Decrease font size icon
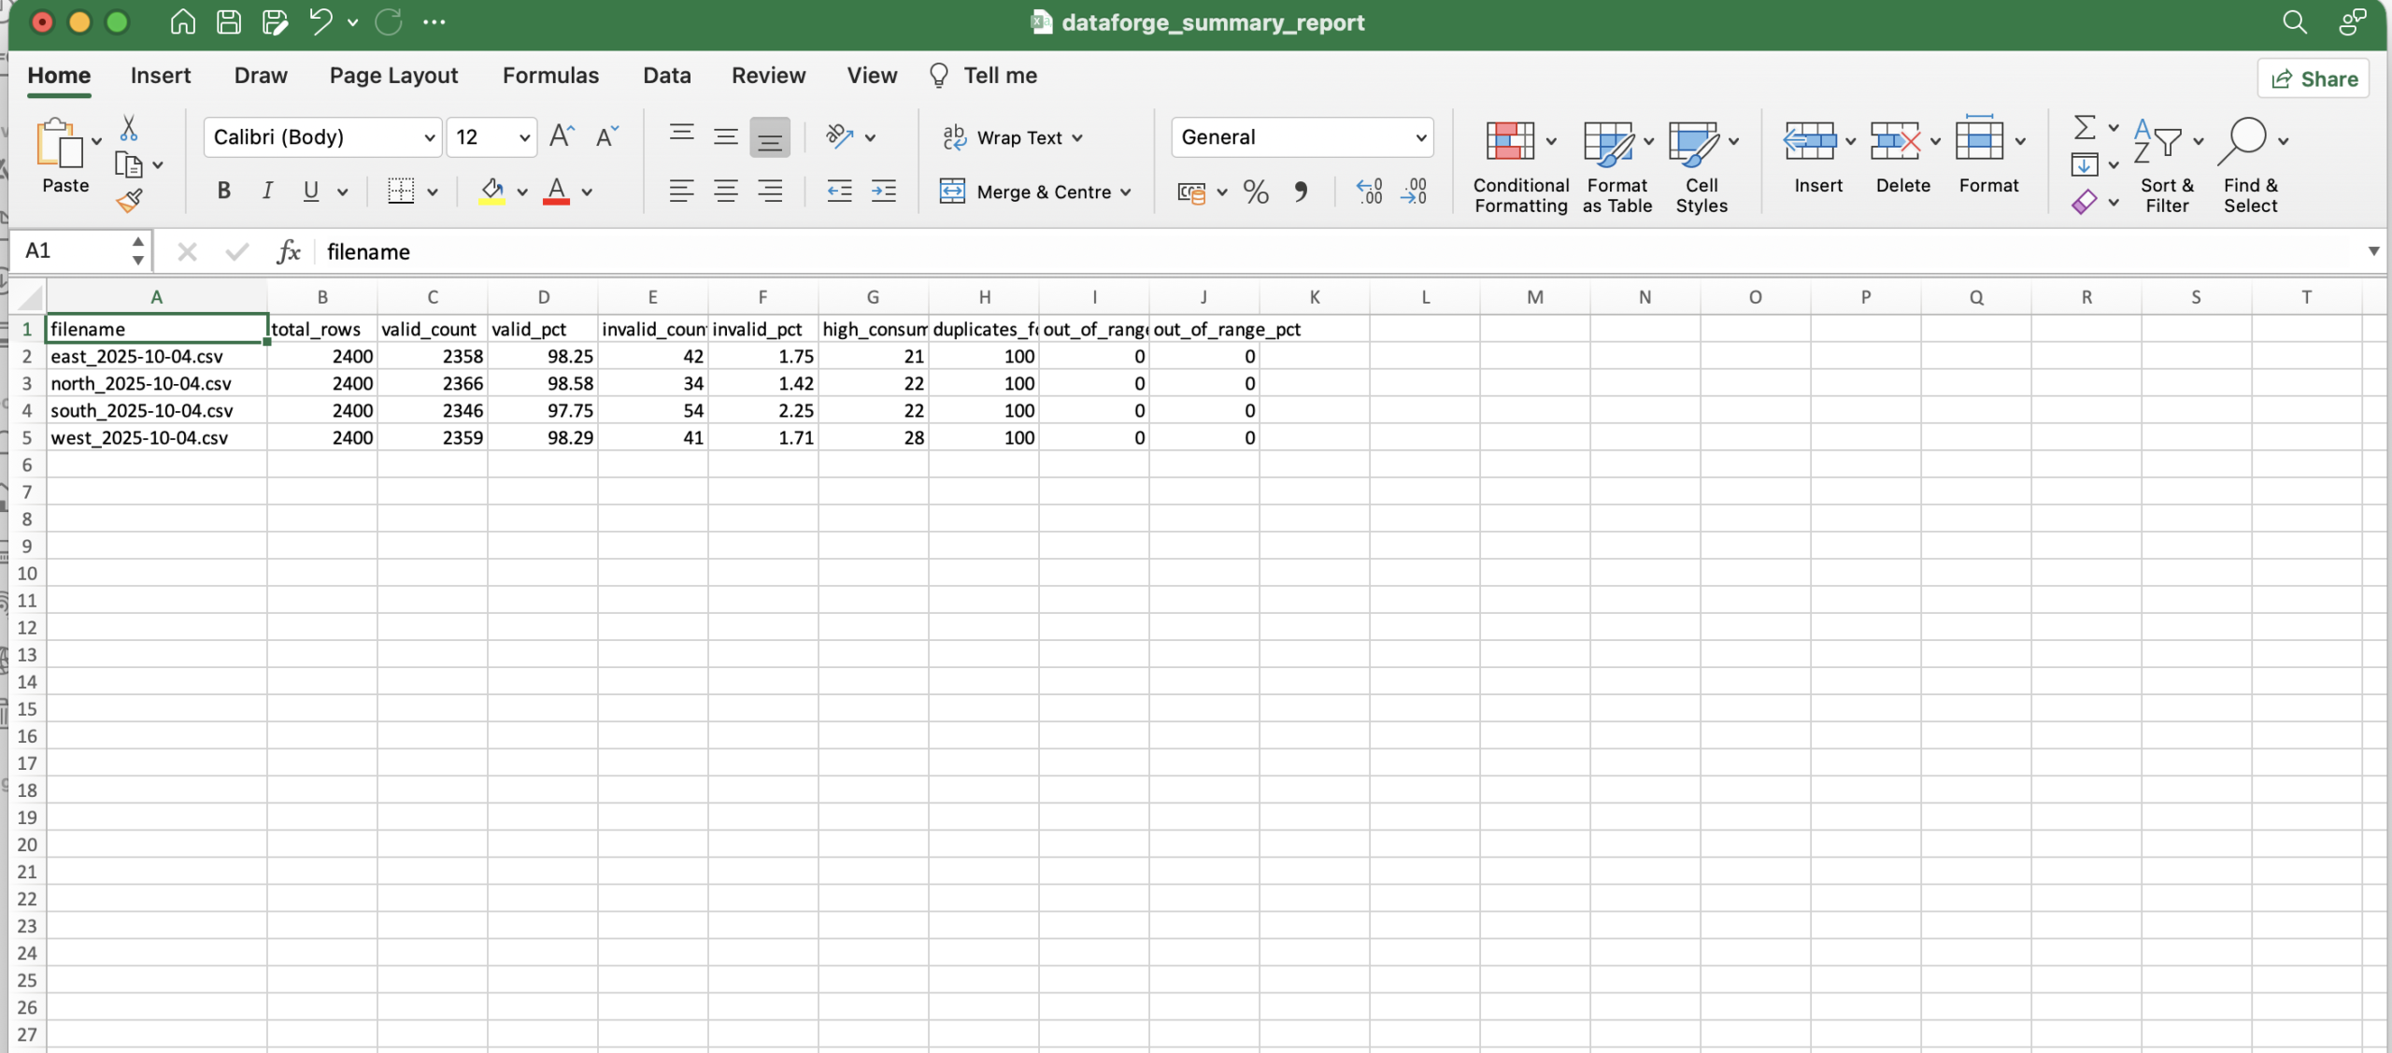Image resolution: width=2392 pixels, height=1053 pixels. [607, 136]
